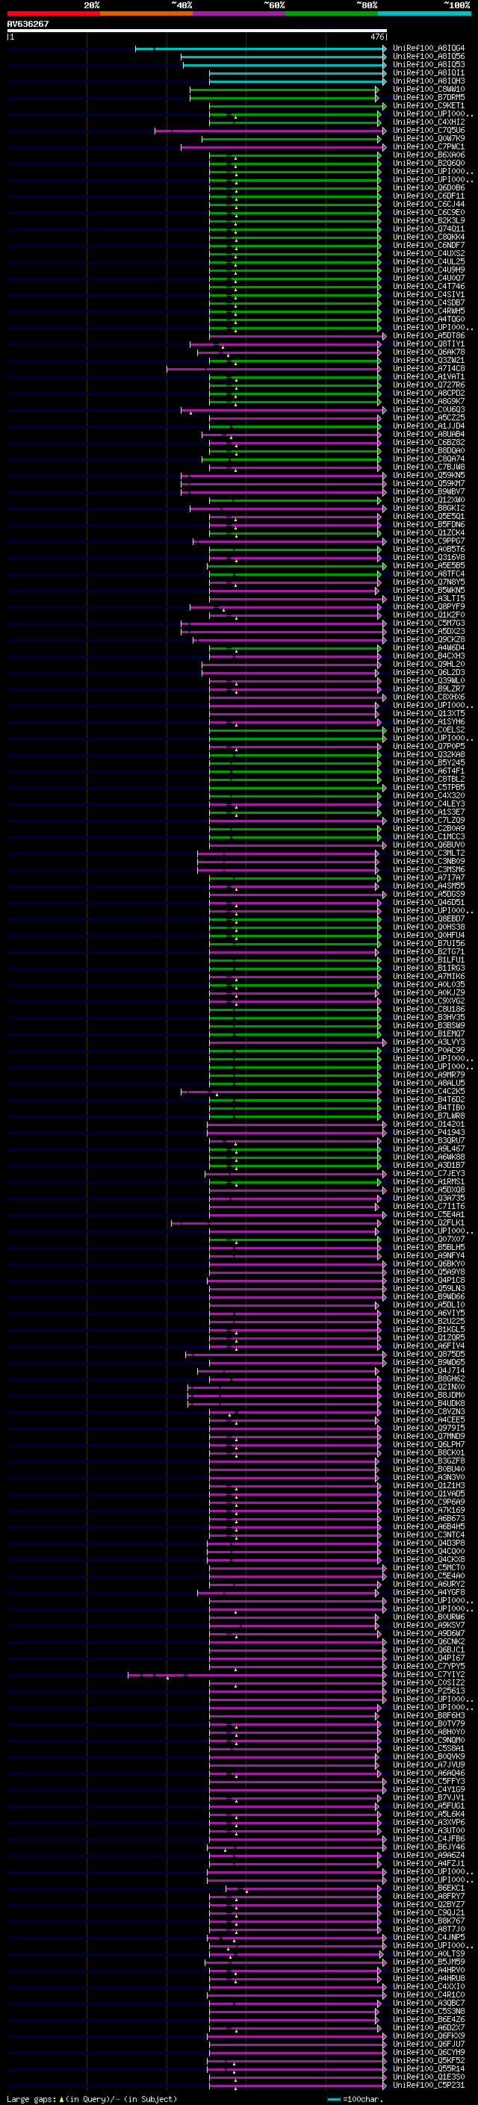Select the UniRef100_C5E4A1 label
The image size is (478, 2105).
429,1214
